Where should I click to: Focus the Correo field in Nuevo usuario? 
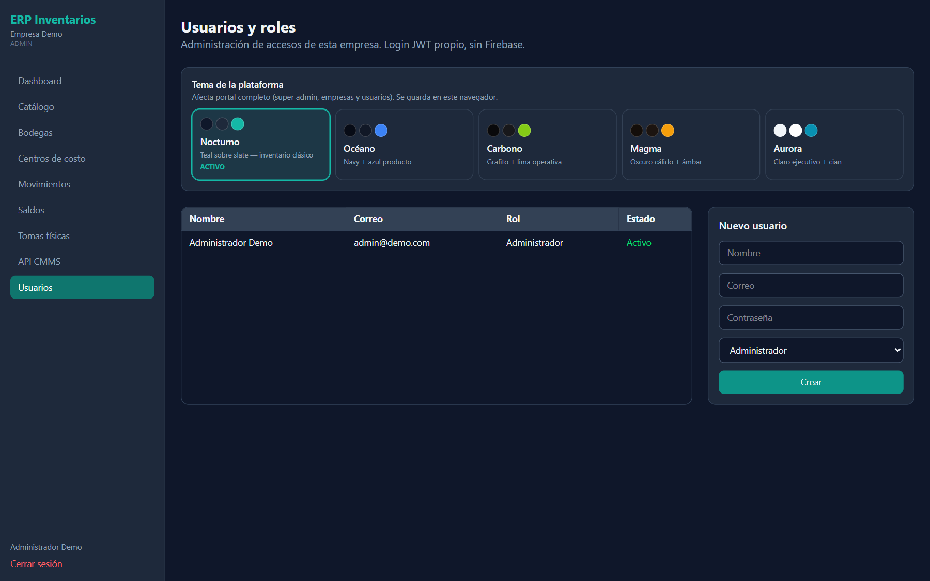coord(811,286)
